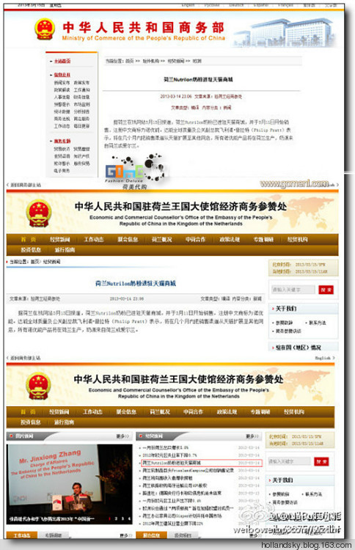Open 荷兰概况 in the menu above the slideshow

[160, 412]
